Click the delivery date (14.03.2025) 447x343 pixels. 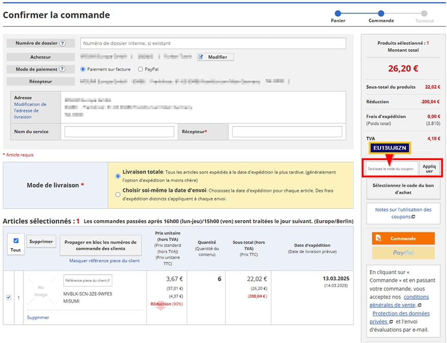(x=336, y=285)
